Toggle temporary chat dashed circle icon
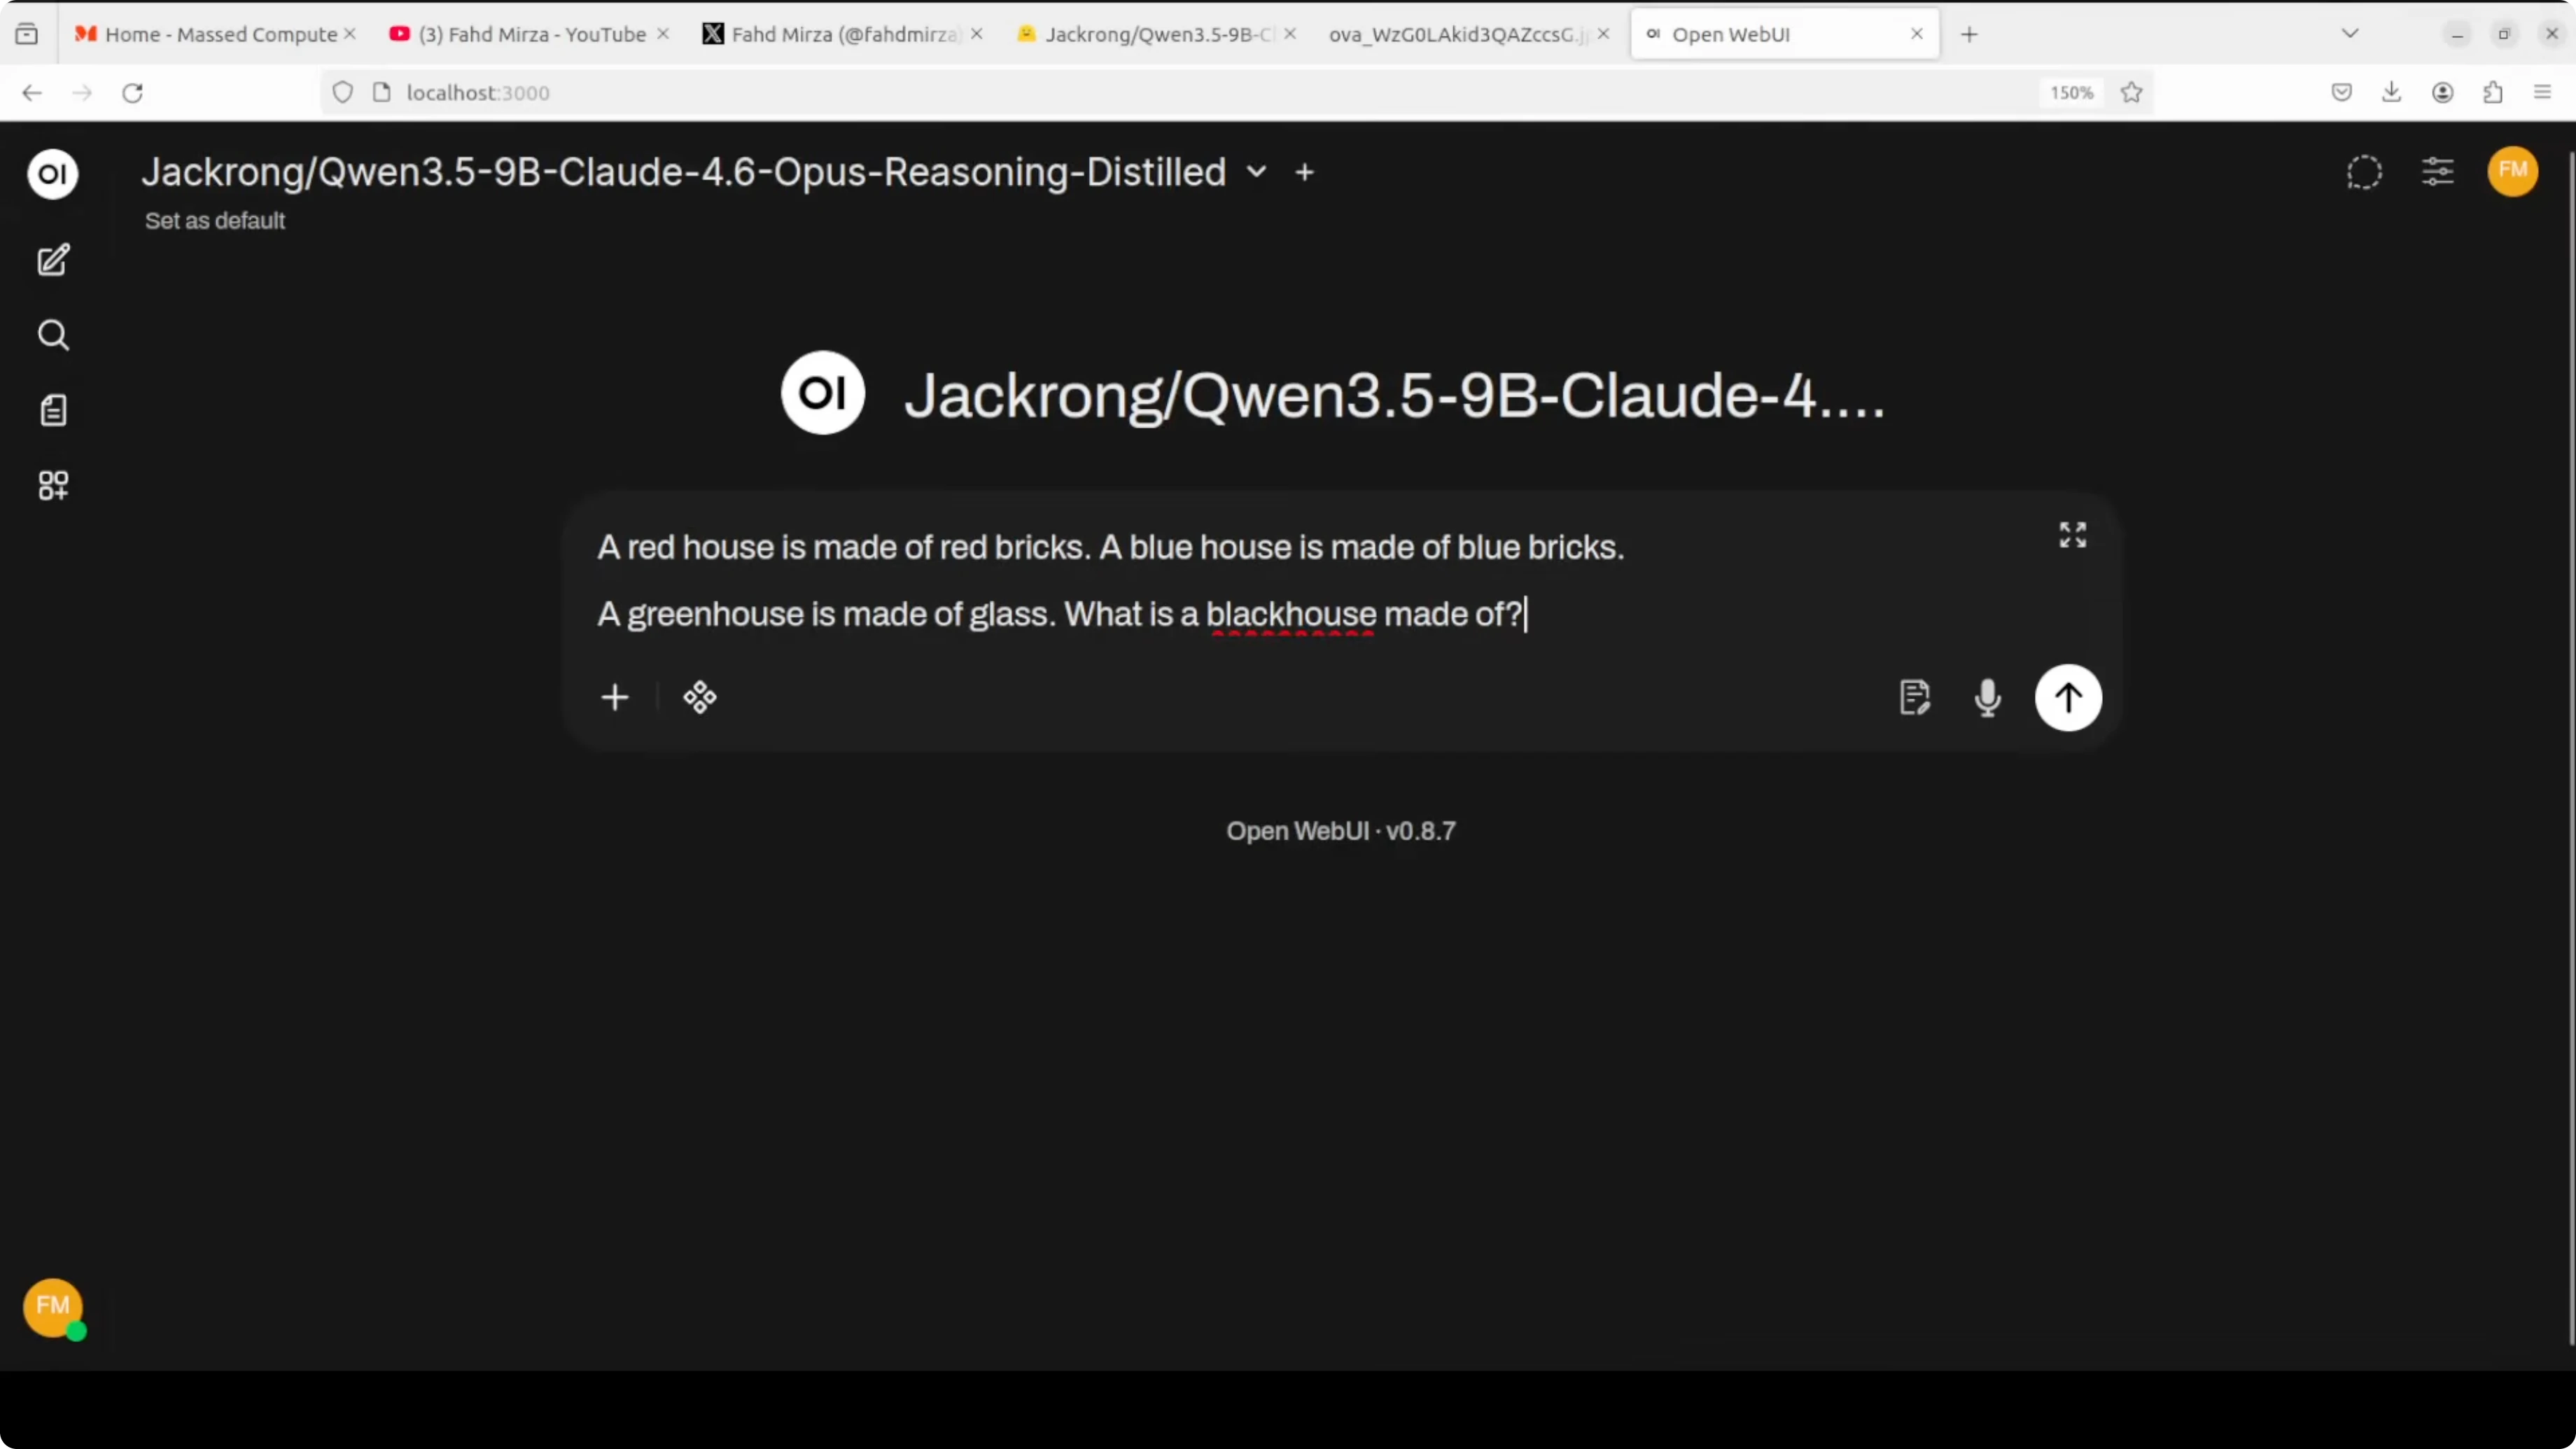This screenshot has width=2576, height=1449. (2364, 172)
